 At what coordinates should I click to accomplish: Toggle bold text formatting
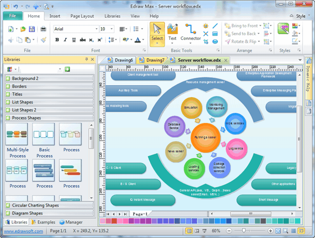57,40
